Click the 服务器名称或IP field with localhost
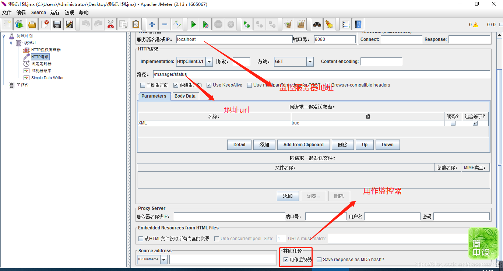The width and height of the screenshot is (503, 271). click(x=234, y=39)
